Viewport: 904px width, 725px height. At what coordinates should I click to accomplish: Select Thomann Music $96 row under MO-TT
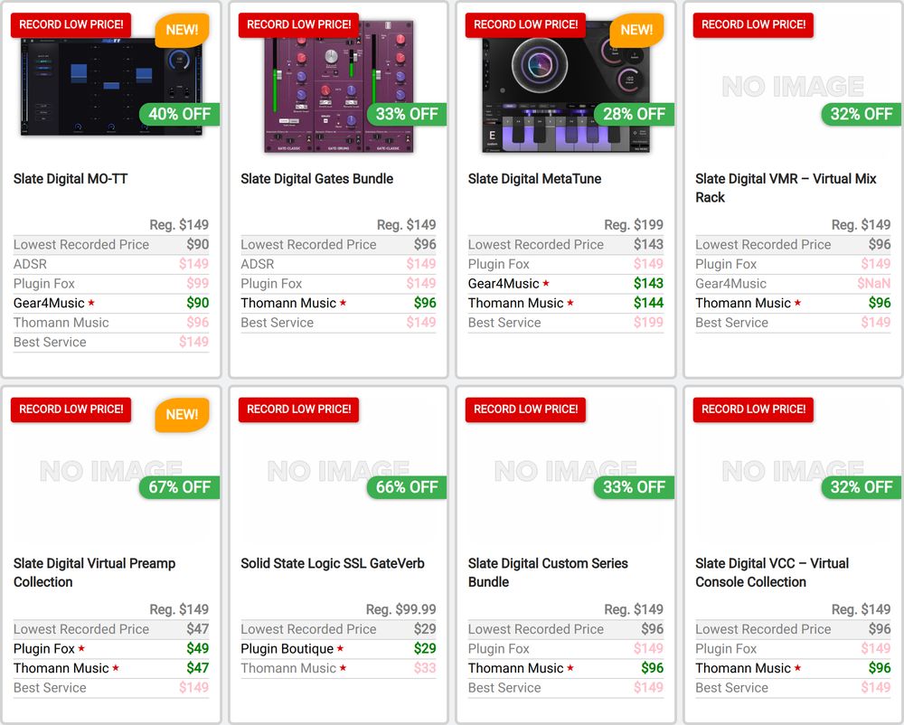[111, 323]
